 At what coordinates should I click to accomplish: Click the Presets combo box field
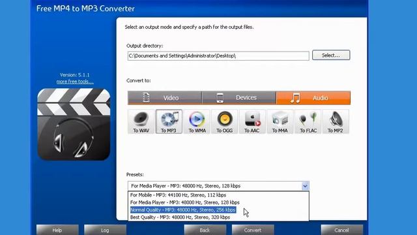coord(218,185)
